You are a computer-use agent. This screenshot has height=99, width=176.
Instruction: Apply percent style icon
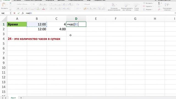90,9
